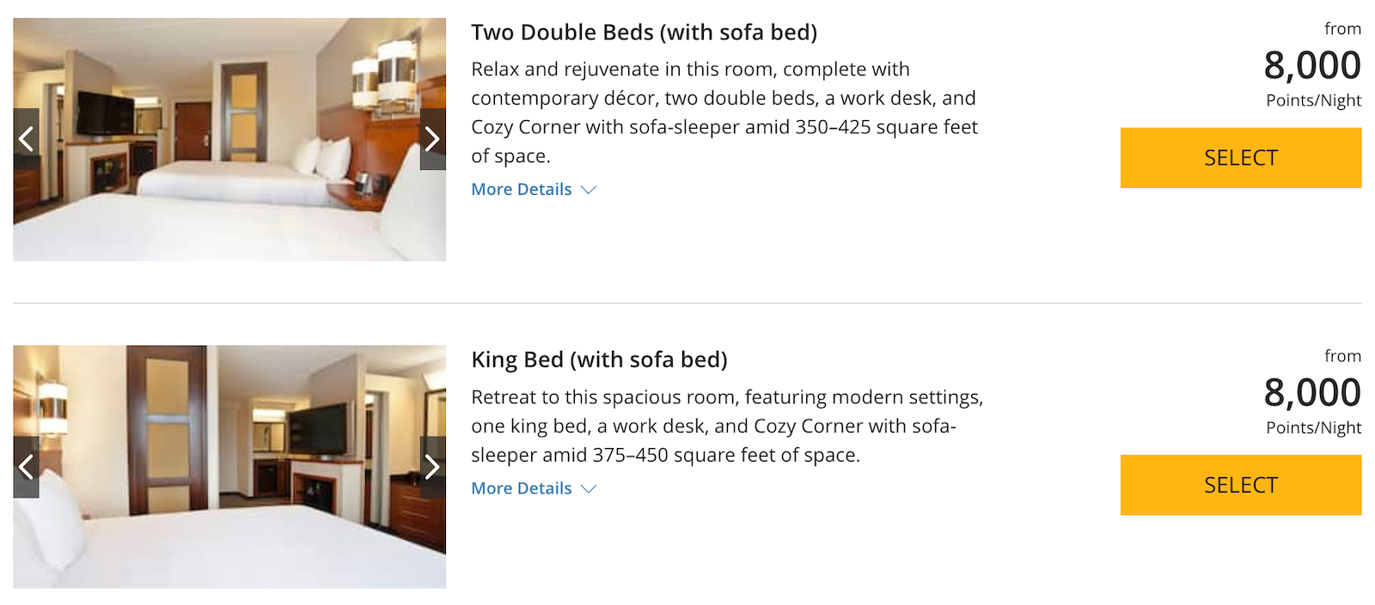
Task: Click the Two Double Beds room photo
Action: tap(229, 137)
